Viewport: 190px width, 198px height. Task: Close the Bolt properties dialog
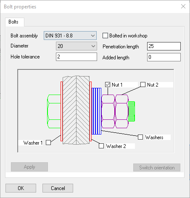[183, 6]
